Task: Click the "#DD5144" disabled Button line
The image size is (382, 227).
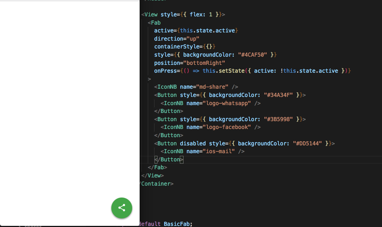Action: pyautogui.click(x=244, y=144)
